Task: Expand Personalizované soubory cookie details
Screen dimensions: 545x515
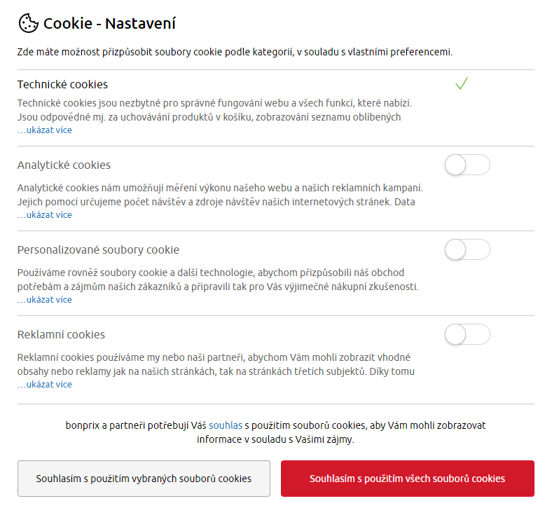Action: [x=45, y=300]
